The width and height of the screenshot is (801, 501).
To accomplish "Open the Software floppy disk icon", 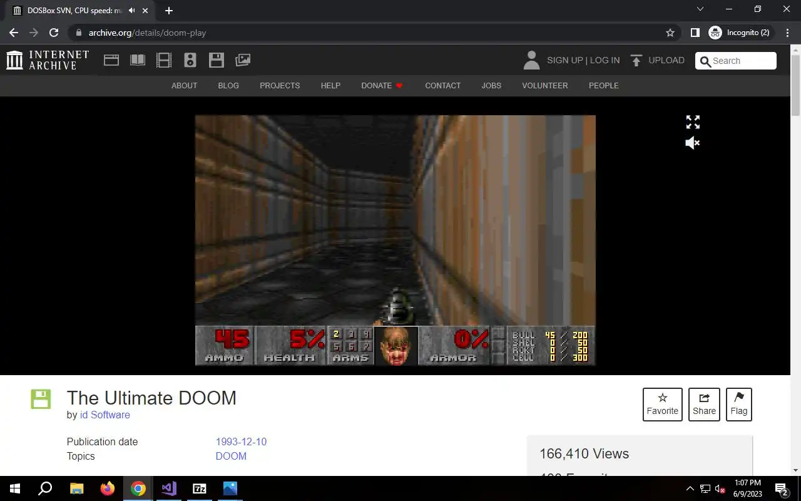I will click(x=217, y=60).
